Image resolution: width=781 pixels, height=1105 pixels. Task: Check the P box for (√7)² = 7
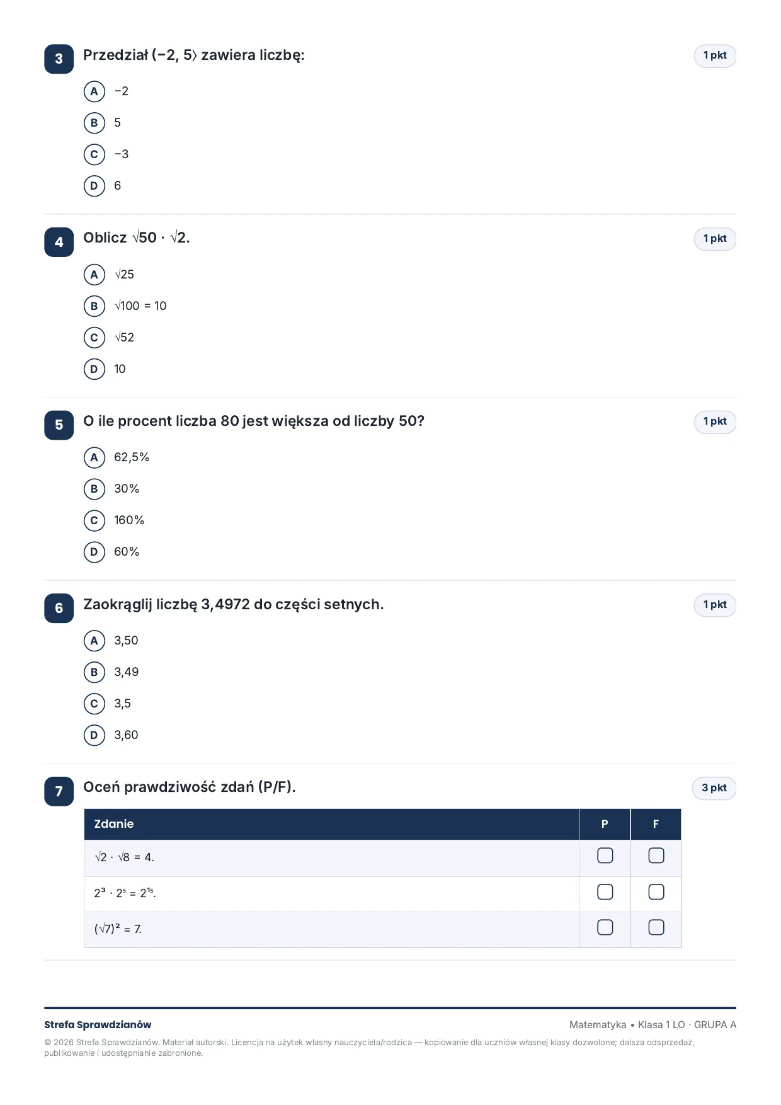pyautogui.click(x=605, y=927)
